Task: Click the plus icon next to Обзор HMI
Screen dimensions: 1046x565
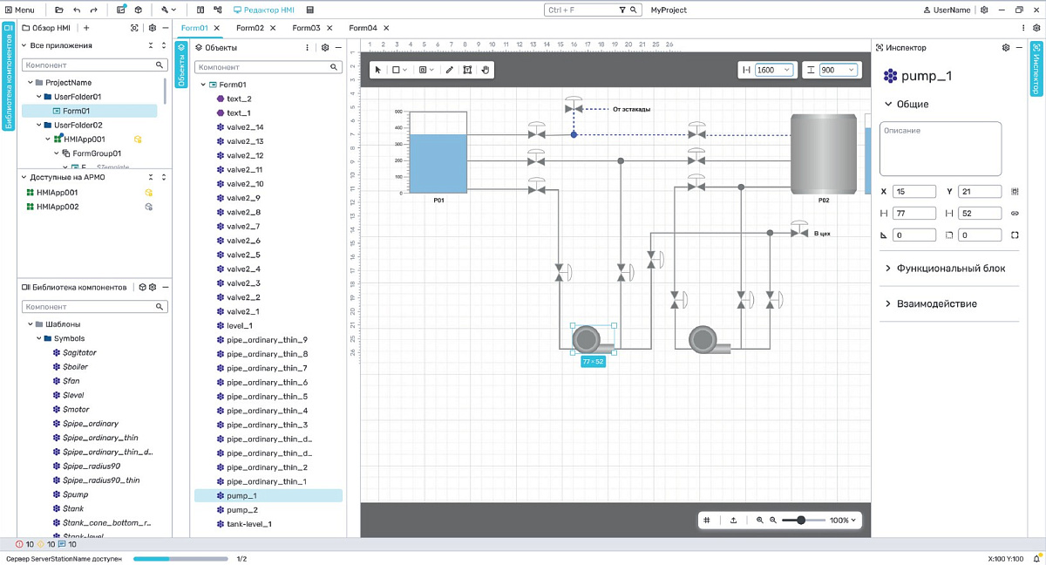Action: [x=86, y=28]
